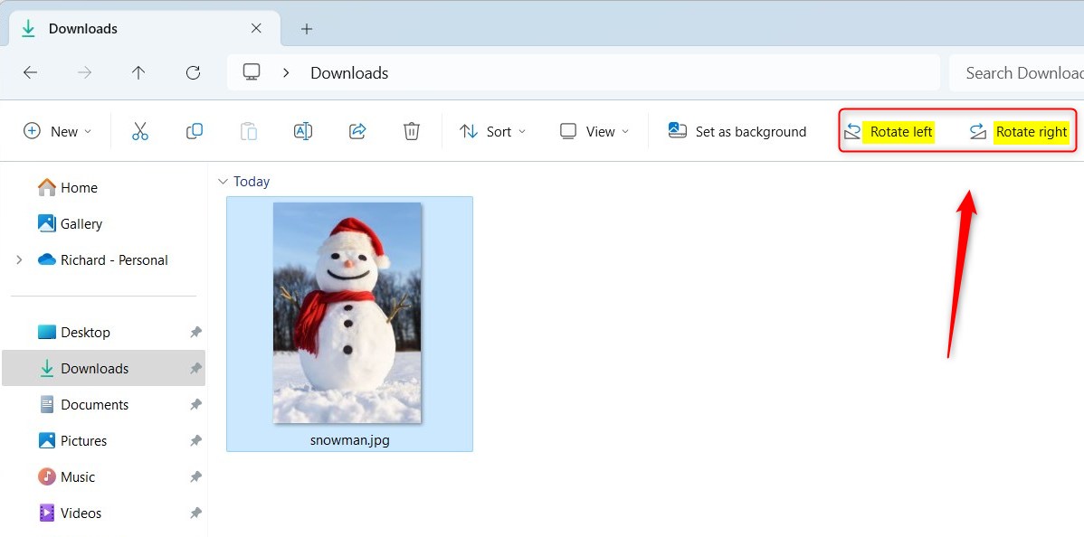The image size is (1084, 537).
Task: Switch to the Downloads tab
Action: [83, 28]
